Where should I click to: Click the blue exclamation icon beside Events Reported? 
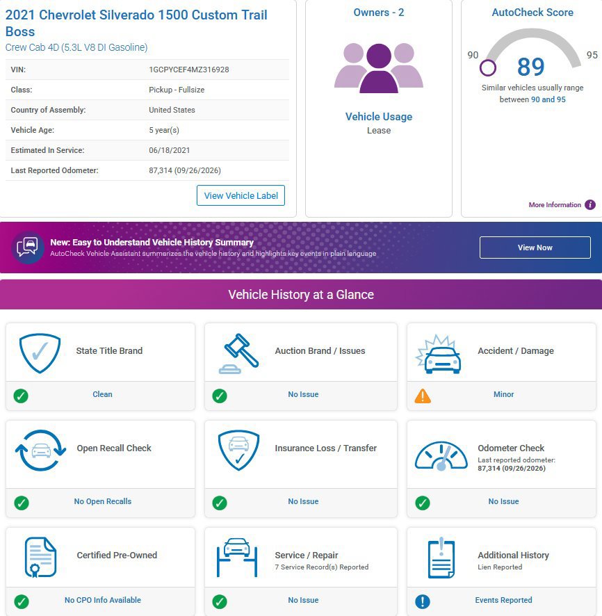[x=423, y=601]
